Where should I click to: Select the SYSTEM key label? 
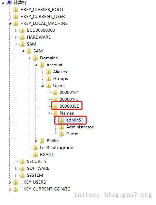35,175
